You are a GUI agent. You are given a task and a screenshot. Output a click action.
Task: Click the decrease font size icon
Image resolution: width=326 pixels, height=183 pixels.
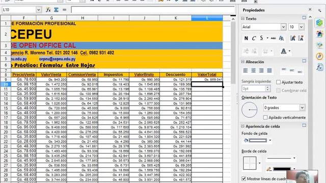point(301,38)
